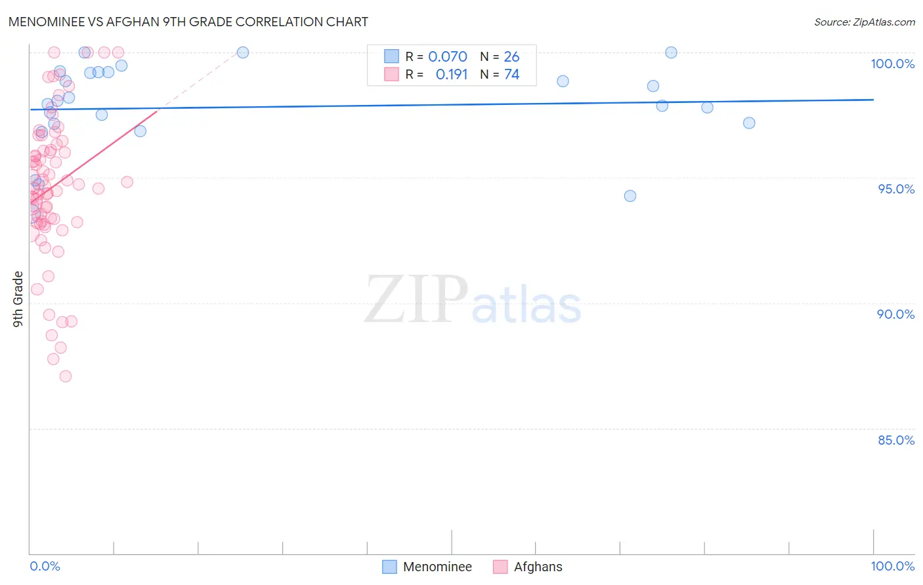923x585 pixels.
Task: Click the 100.0% x-axis label
Action: pos(893,566)
